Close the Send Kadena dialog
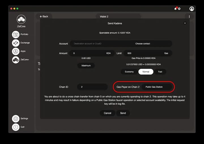The width and height of the screenshot is (204, 144). [x=185, y=23]
